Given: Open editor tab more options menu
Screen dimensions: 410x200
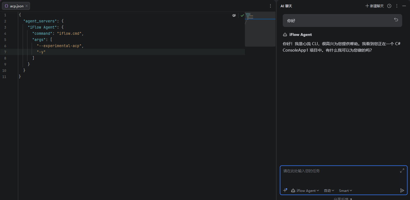Looking at the screenshot, I should [x=270, y=6].
